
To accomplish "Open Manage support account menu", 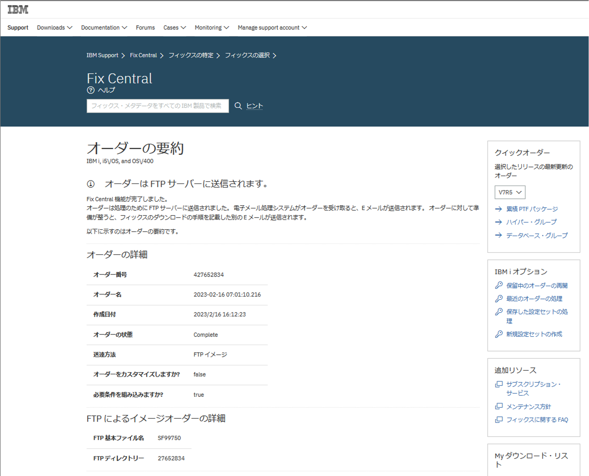I will 272,28.
